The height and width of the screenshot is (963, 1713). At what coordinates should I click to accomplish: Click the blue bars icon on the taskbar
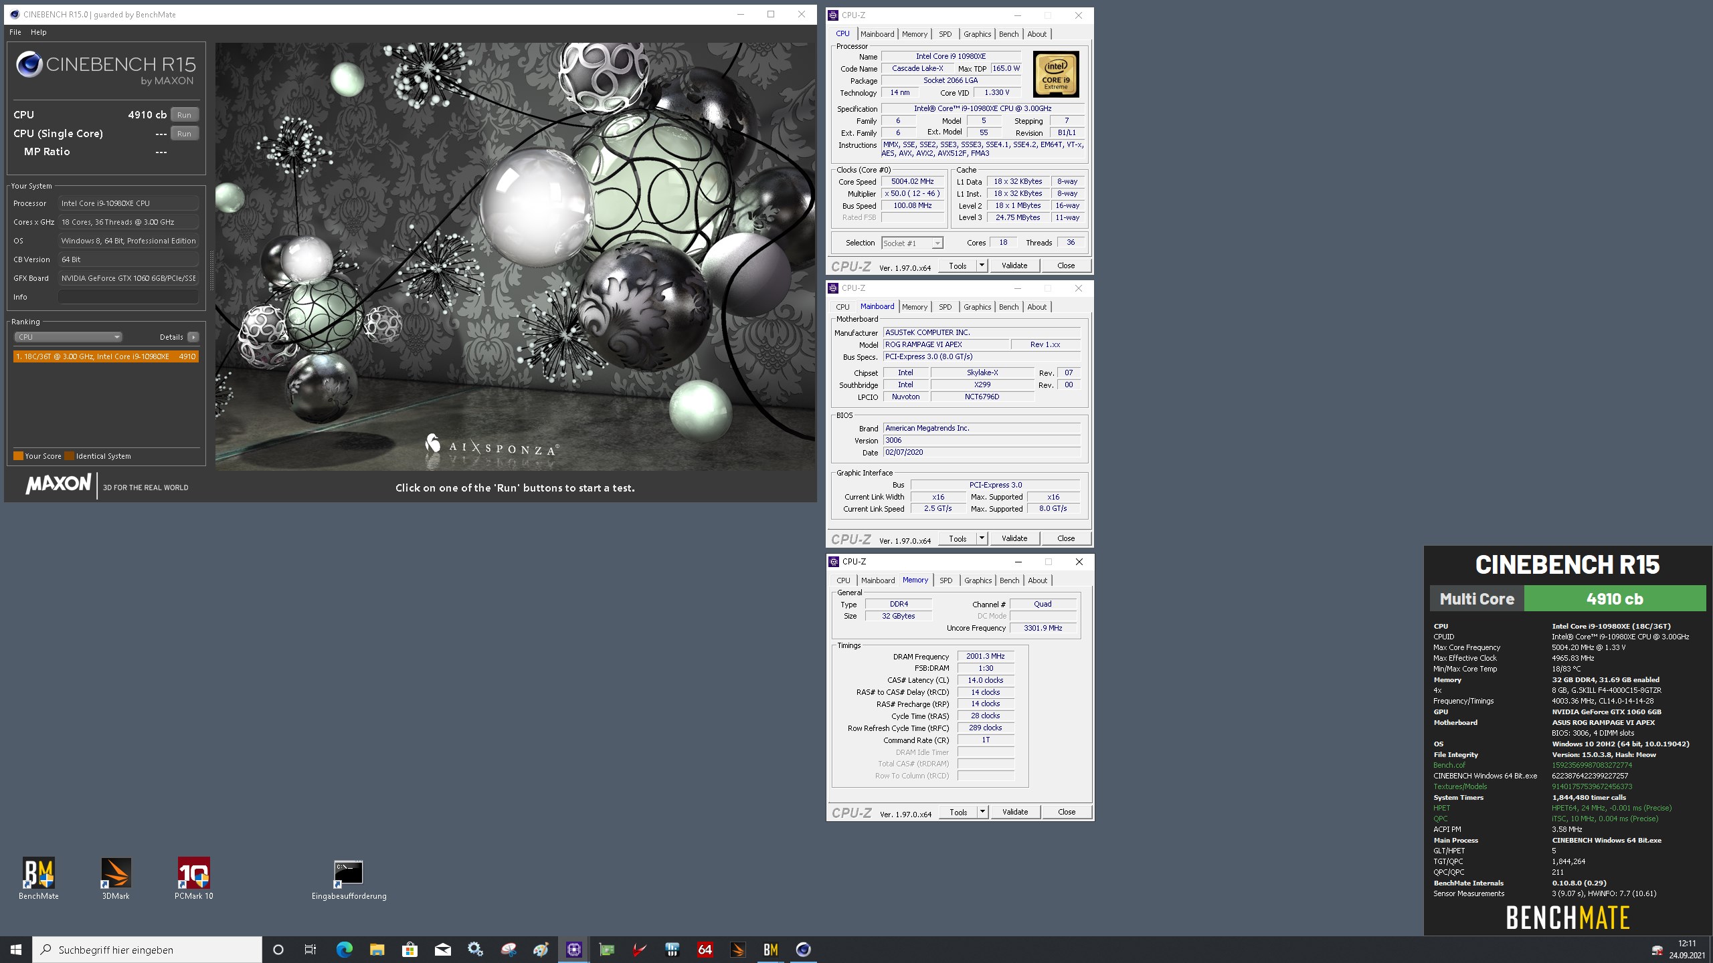coord(672,950)
